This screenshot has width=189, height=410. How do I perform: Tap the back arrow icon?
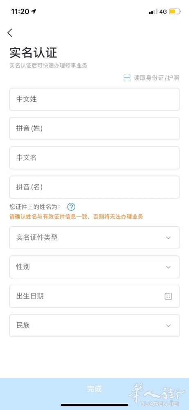point(10,33)
